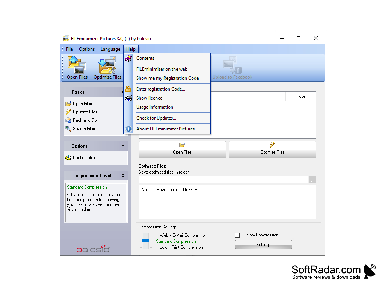Click the Optimize Files task link
Screen dimensions: 385x289
coord(85,112)
